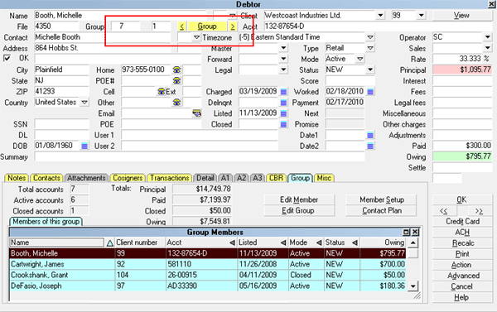Open Contact Plan
This screenshot has width=497, height=312.
382,211
